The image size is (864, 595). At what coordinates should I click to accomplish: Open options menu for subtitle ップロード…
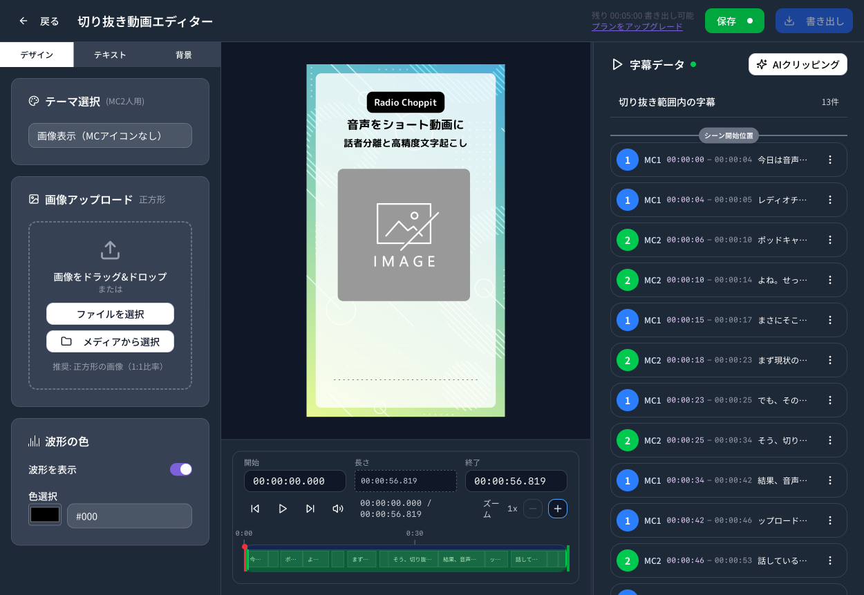click(x=830, y=520)
